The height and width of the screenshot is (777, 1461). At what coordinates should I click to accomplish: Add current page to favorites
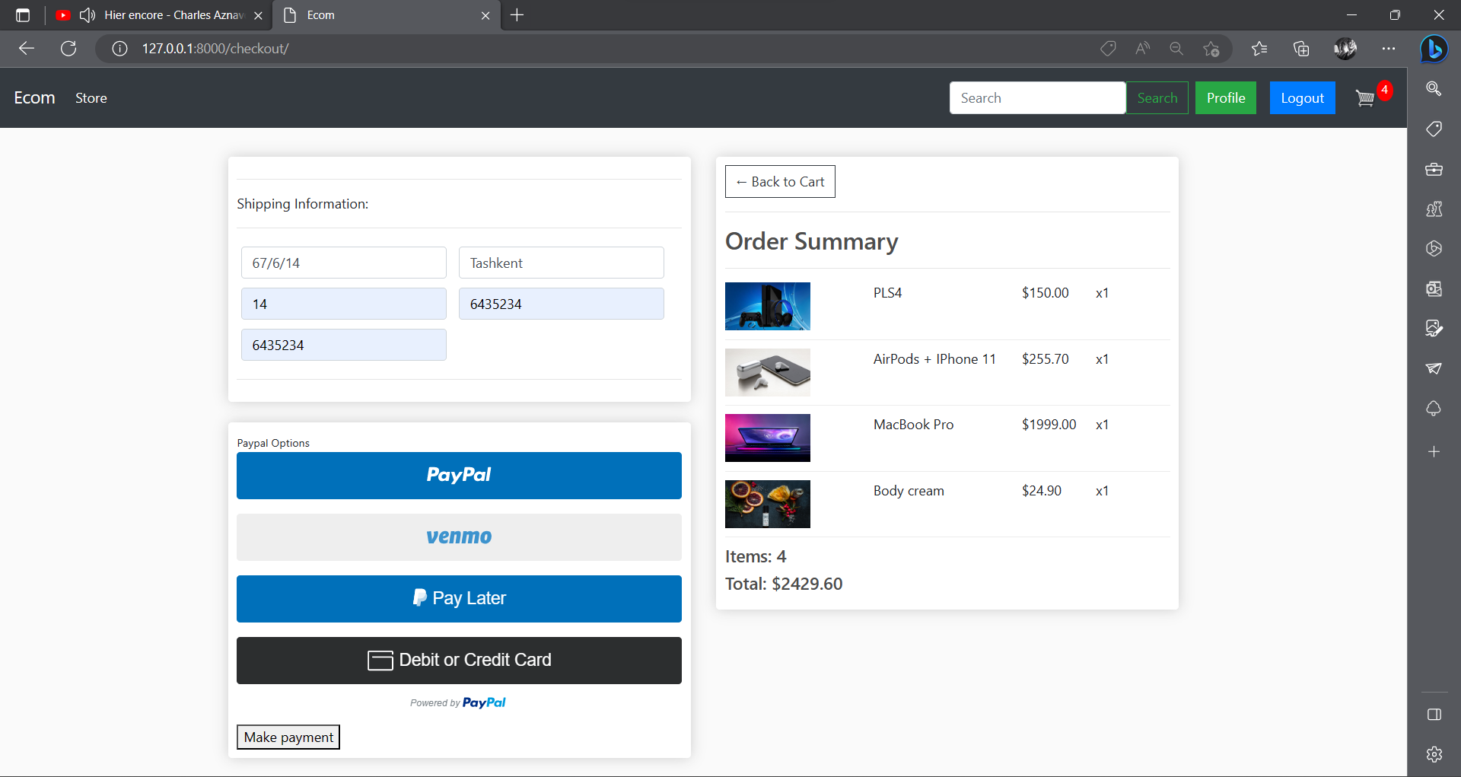point(1212,49)
